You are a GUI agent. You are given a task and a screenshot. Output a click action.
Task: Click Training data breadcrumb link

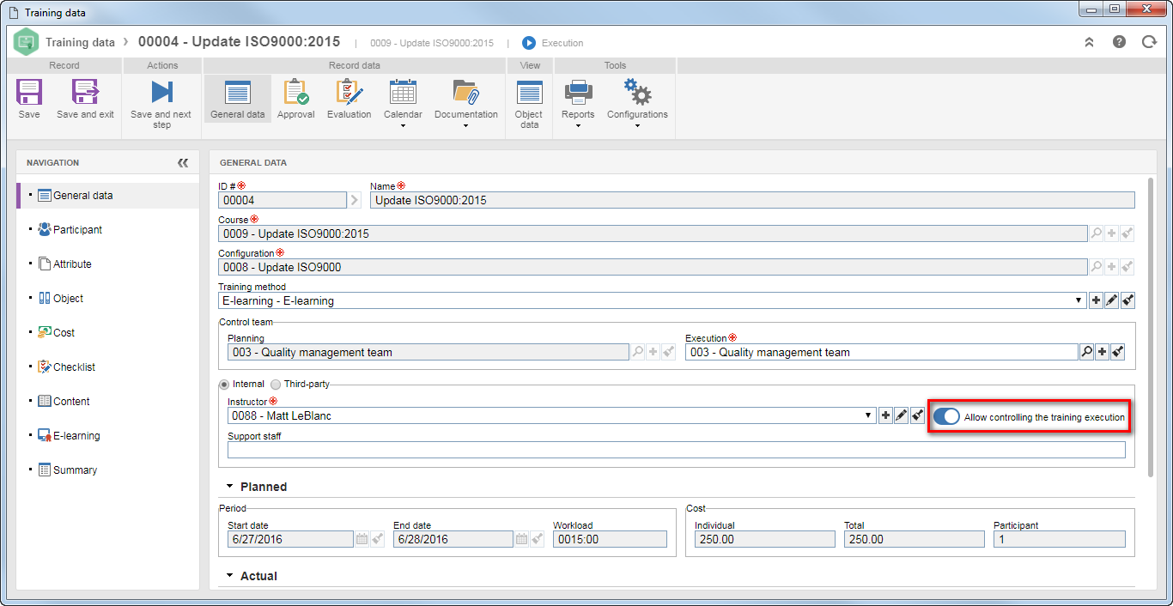80,42
